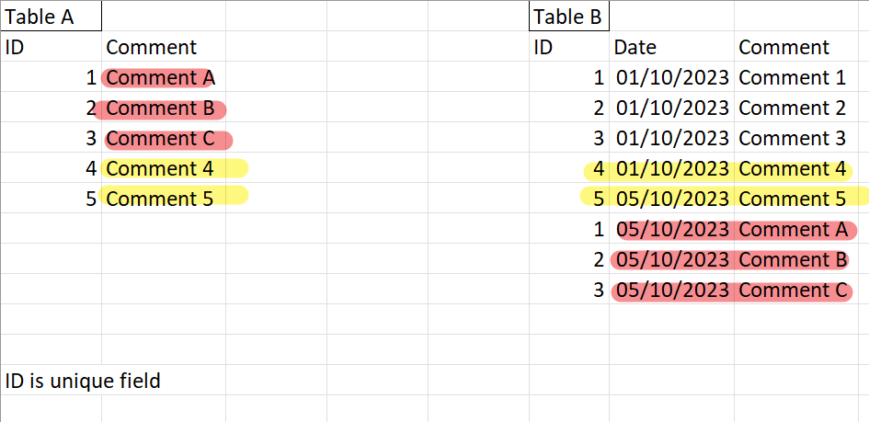
Task: Click the 05/10/2023 date beside Comment 5
Action: [671, 199]
